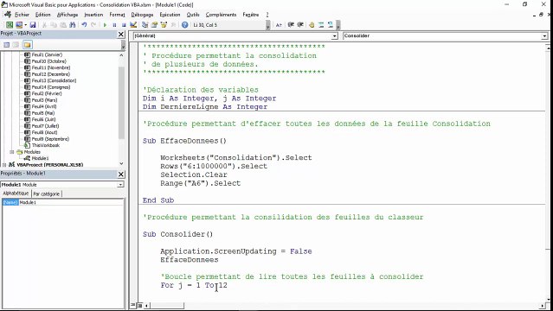Image resolution: width=553 pixels, height=311 pixels.
Task: Click the Comment Block icon
Action: (x=321, y=25)
